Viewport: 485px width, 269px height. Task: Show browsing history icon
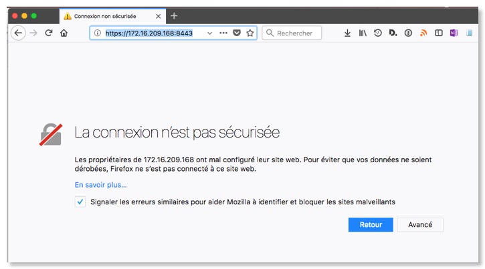point(378,33)
